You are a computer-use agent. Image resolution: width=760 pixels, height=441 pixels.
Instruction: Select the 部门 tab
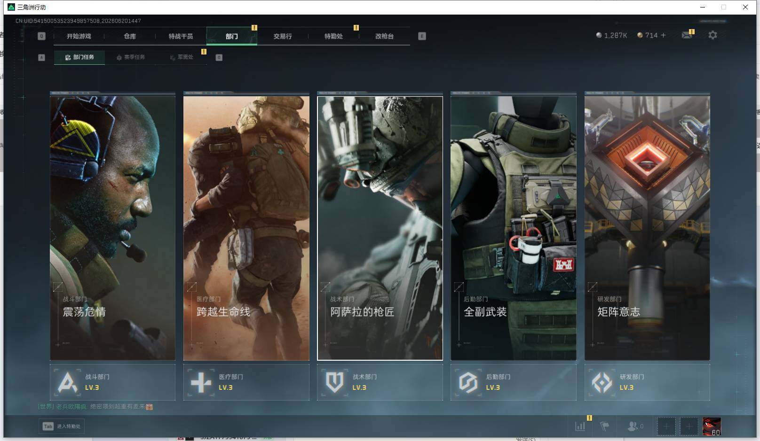click(232, 36)
